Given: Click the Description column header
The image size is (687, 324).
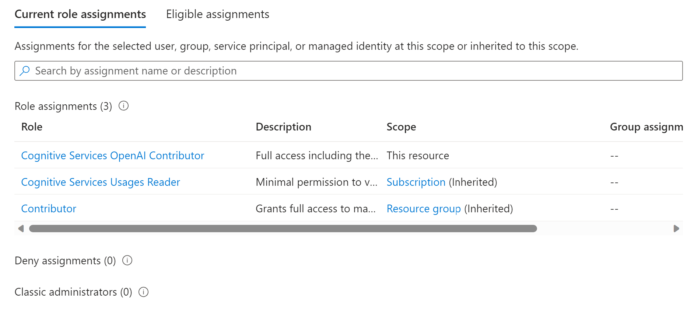Looking at the screenshot, I should pyautogui.click(x=283, y=126).
